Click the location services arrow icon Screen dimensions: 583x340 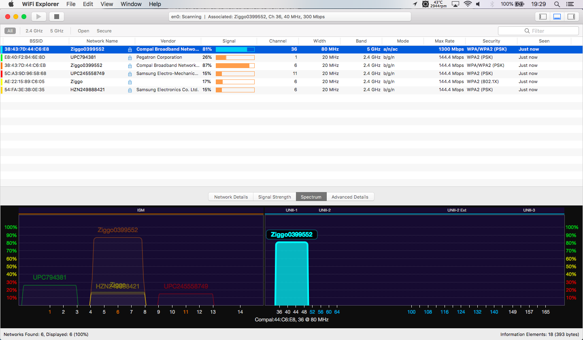pyautogui.click(x=415, y=4)
